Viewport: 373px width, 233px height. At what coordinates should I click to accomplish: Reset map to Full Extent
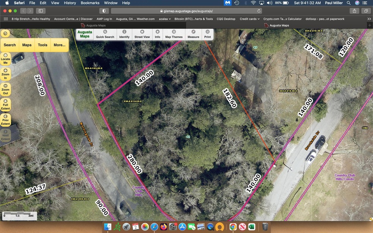pos(5,105)
